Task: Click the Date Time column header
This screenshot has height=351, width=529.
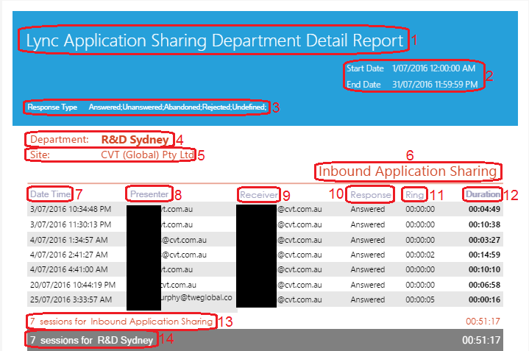Action: pyautogui.click(x=50, y=194)
